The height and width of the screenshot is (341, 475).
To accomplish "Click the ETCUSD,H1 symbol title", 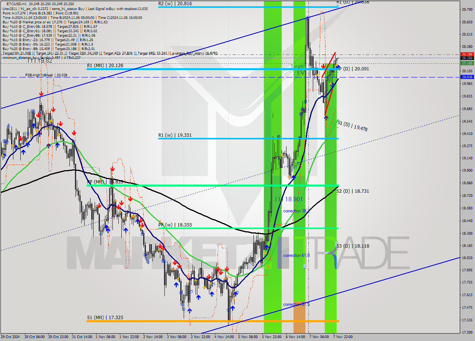I will [16, 4].
